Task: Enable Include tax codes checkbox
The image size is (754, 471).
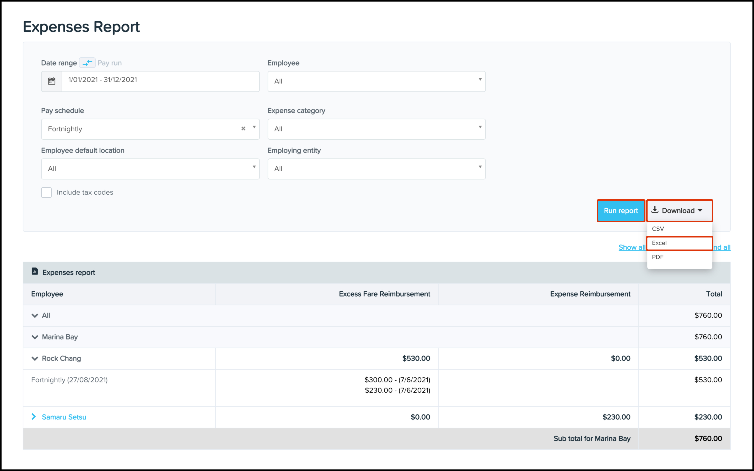Action: [46, 193]
